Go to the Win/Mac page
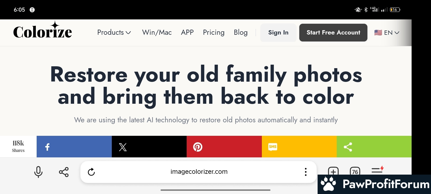Viewport: 431px width, 194px height. tap(157, 33)
